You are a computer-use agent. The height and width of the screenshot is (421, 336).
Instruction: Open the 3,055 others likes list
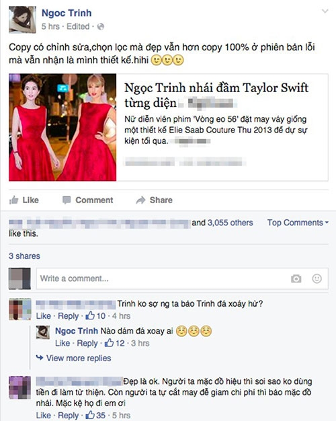[x=230, y=223]
